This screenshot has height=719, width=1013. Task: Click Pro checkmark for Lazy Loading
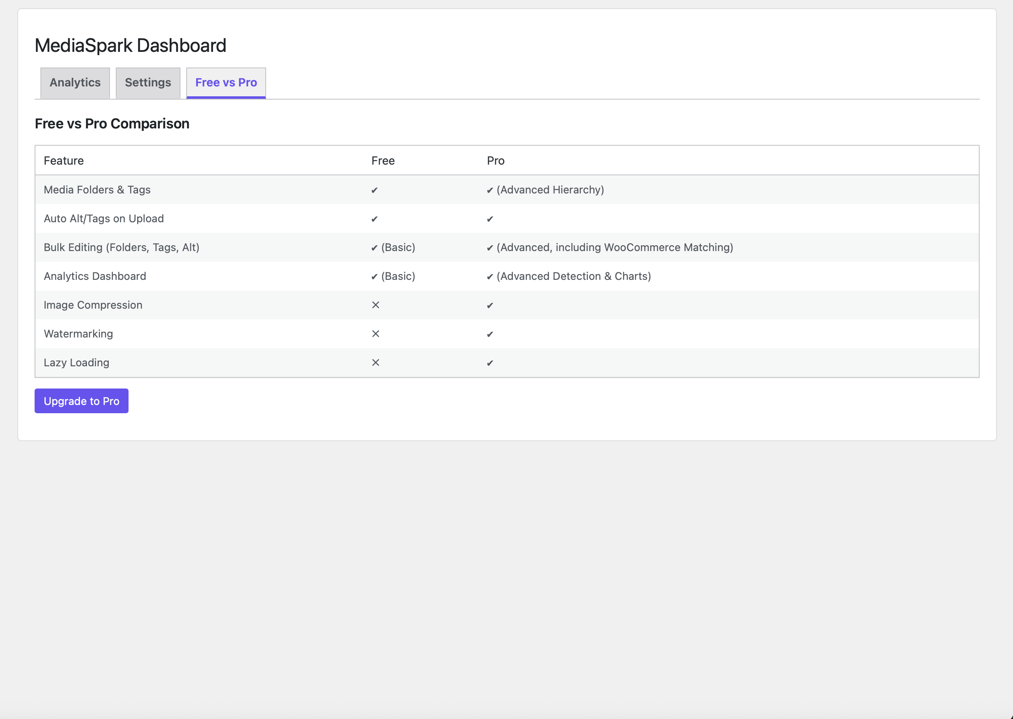pyautogui.click(x=490, y=363)
